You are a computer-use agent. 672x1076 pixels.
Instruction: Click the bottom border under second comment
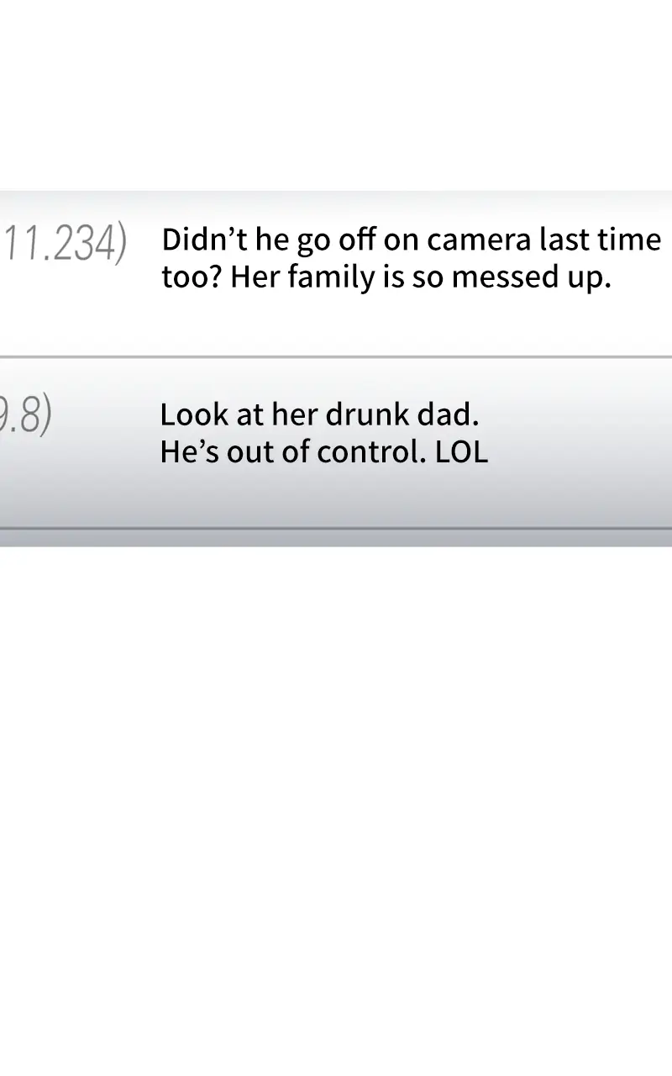tap(336, 529)
